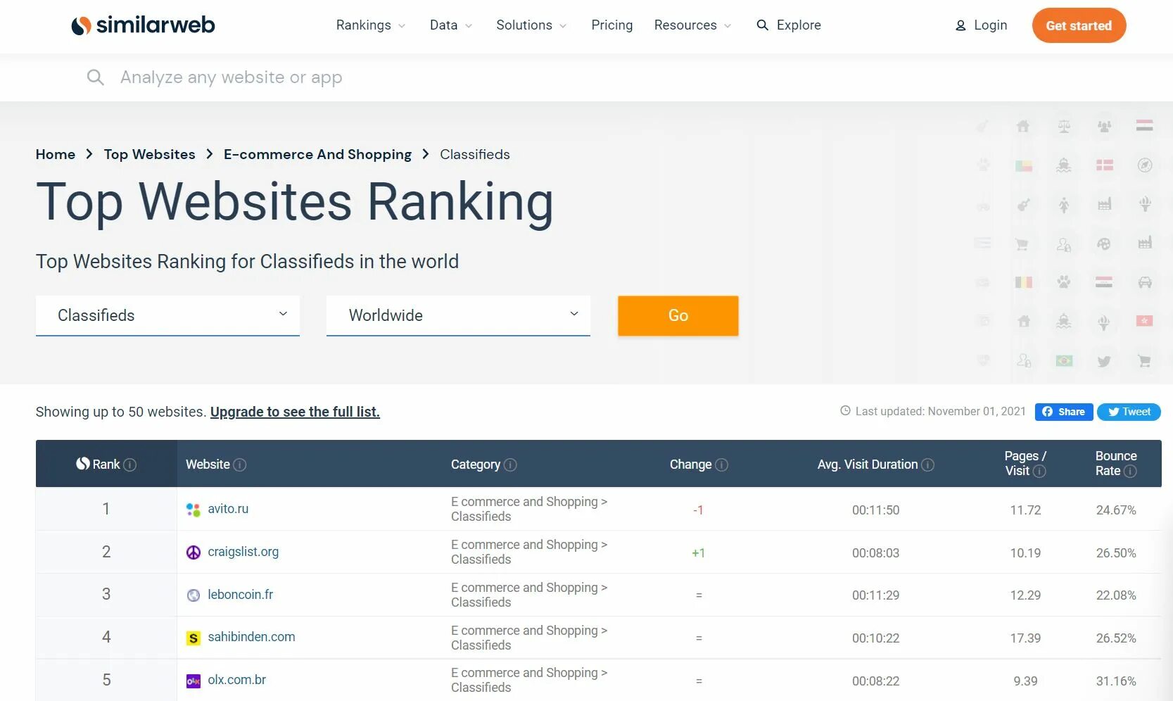Click the clock icon beside Last updated
Image resolution: width=1173 pixels, height=701 pixels.
845,411
